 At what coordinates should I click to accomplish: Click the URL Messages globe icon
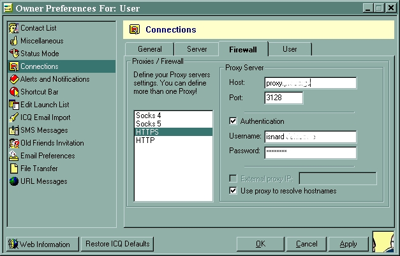(x=14, y=181)
